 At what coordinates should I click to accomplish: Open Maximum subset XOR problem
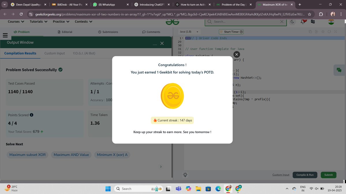27,155
